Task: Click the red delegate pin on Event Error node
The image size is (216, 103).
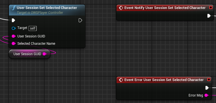Action: pyautogui.click(x=209, y=80)
